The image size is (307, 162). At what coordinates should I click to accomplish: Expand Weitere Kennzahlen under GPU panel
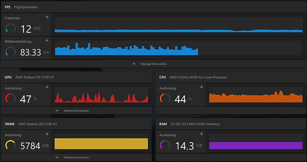[76, 111]
